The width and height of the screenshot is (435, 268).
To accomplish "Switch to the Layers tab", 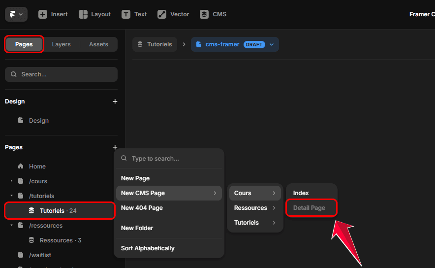I will click(x=61, y=44).
